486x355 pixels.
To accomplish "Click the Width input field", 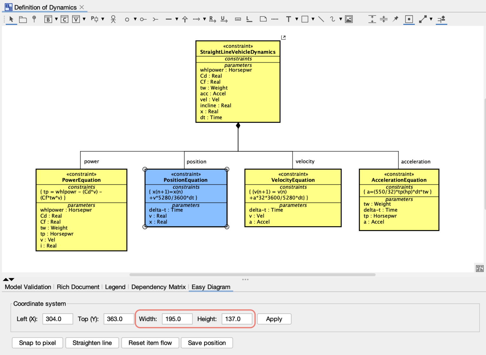I will (x=177, y=319).
